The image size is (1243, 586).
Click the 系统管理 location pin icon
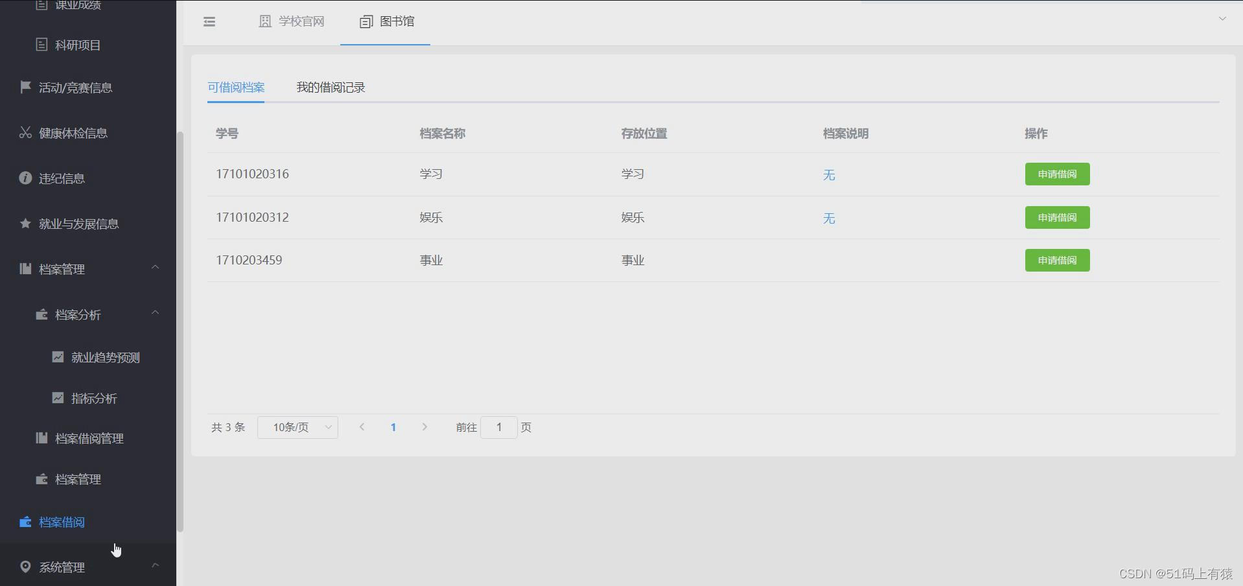(25, 566)
